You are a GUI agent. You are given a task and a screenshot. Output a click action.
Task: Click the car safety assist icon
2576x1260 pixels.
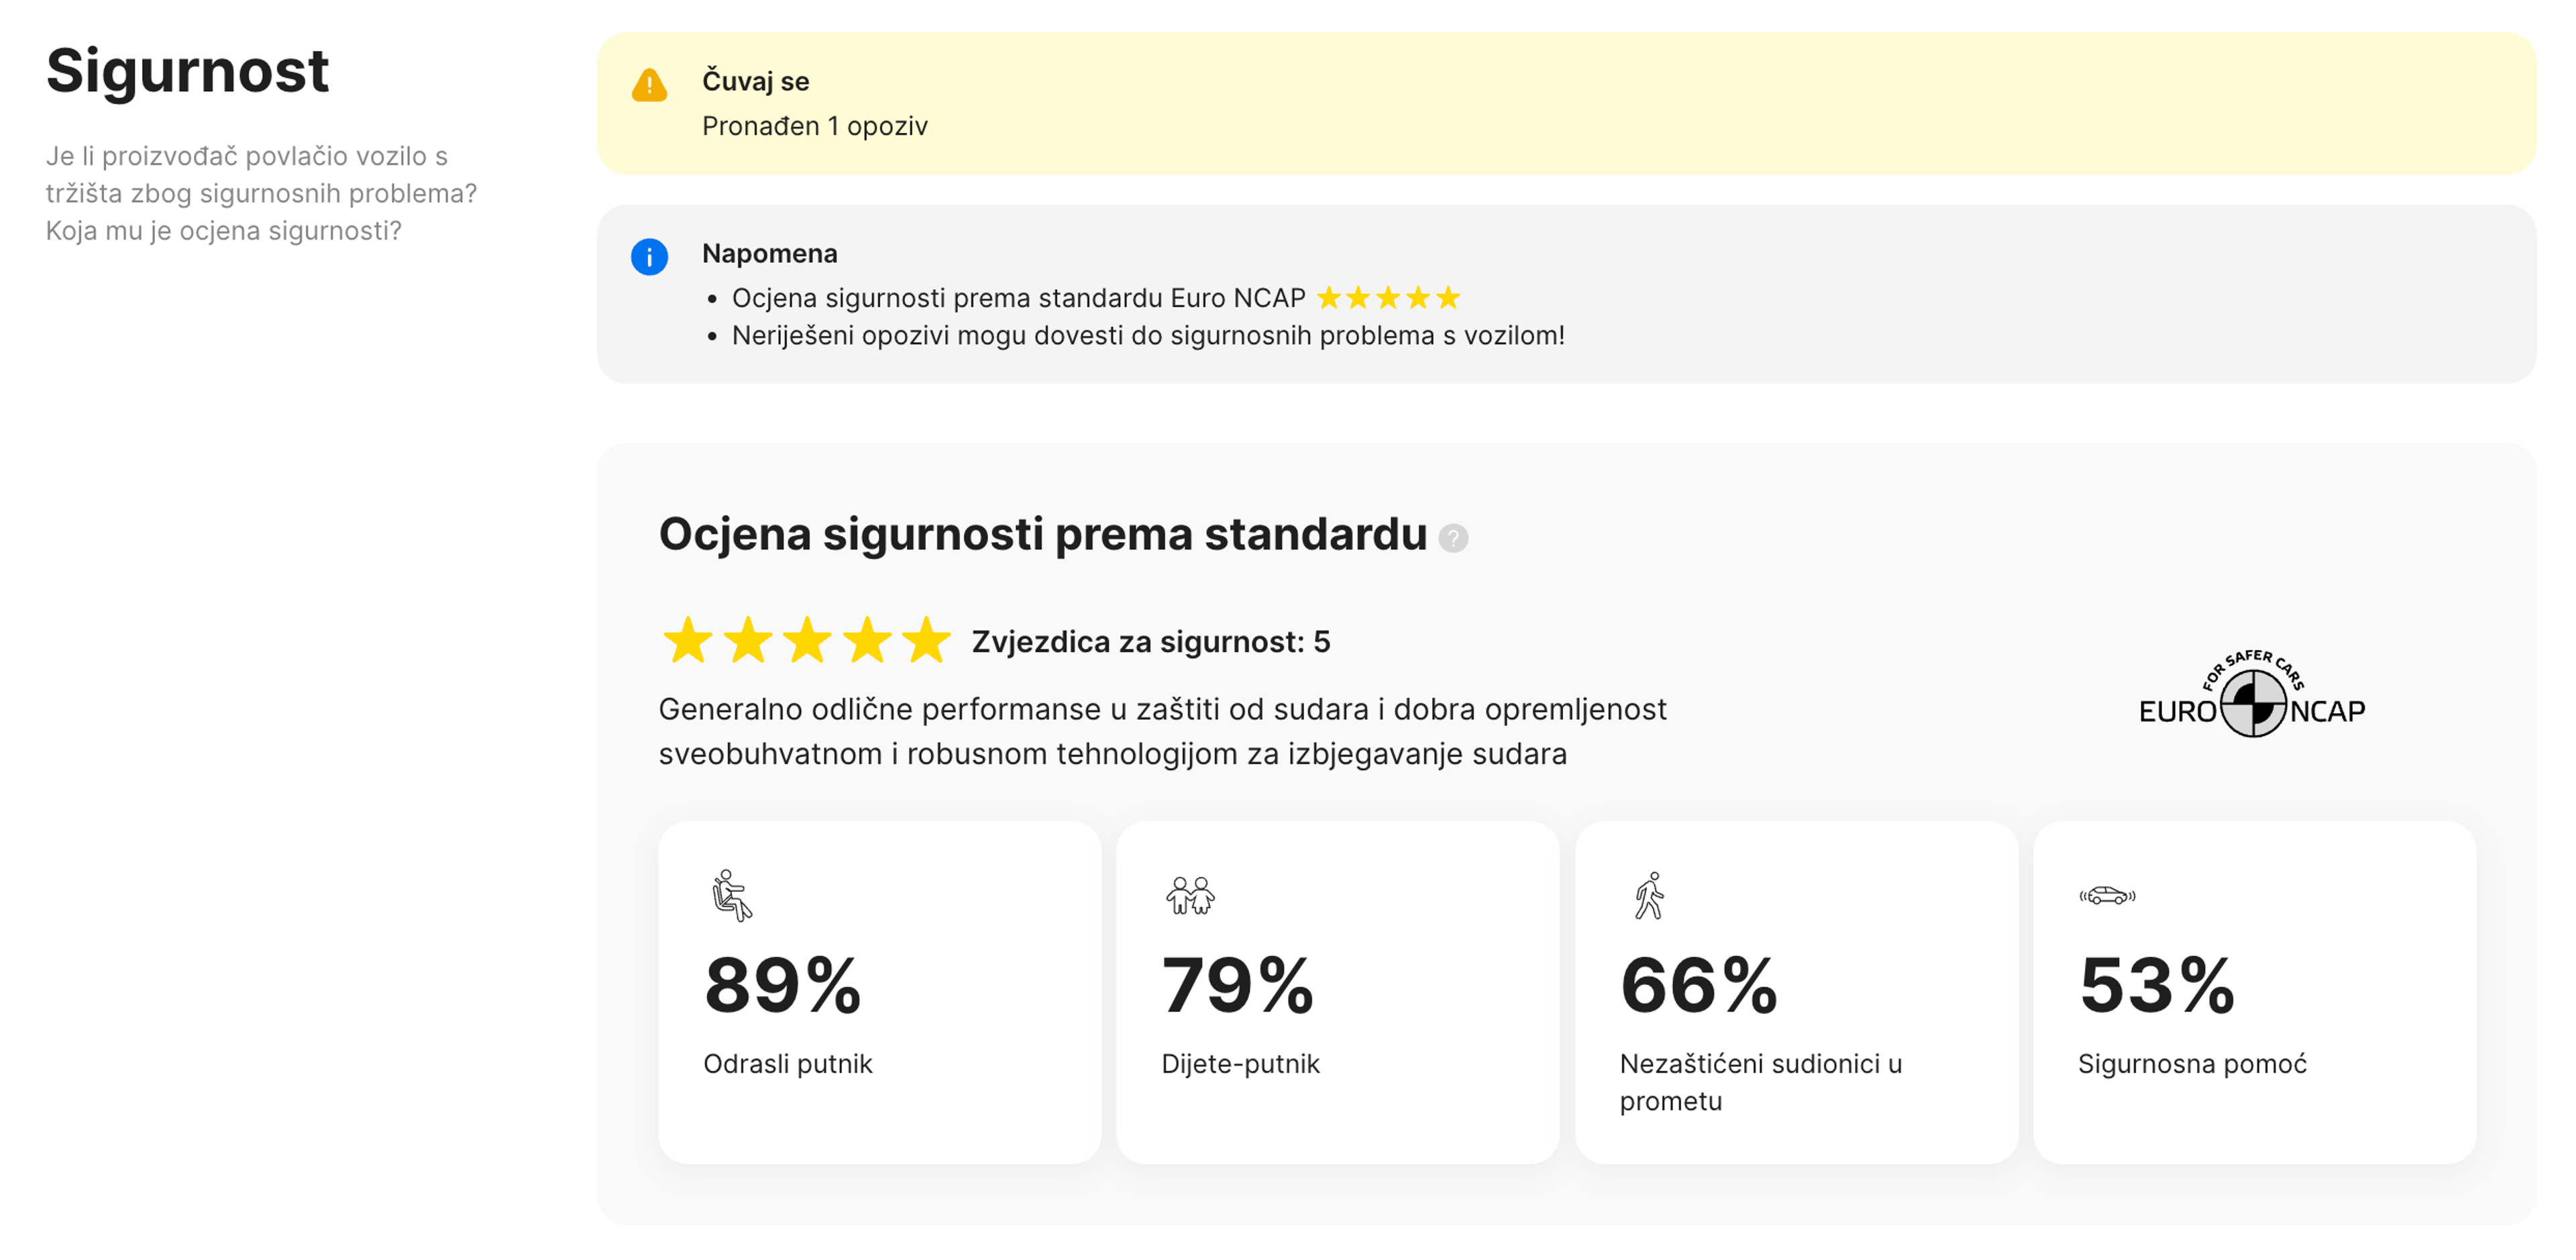click(2107, 895)
